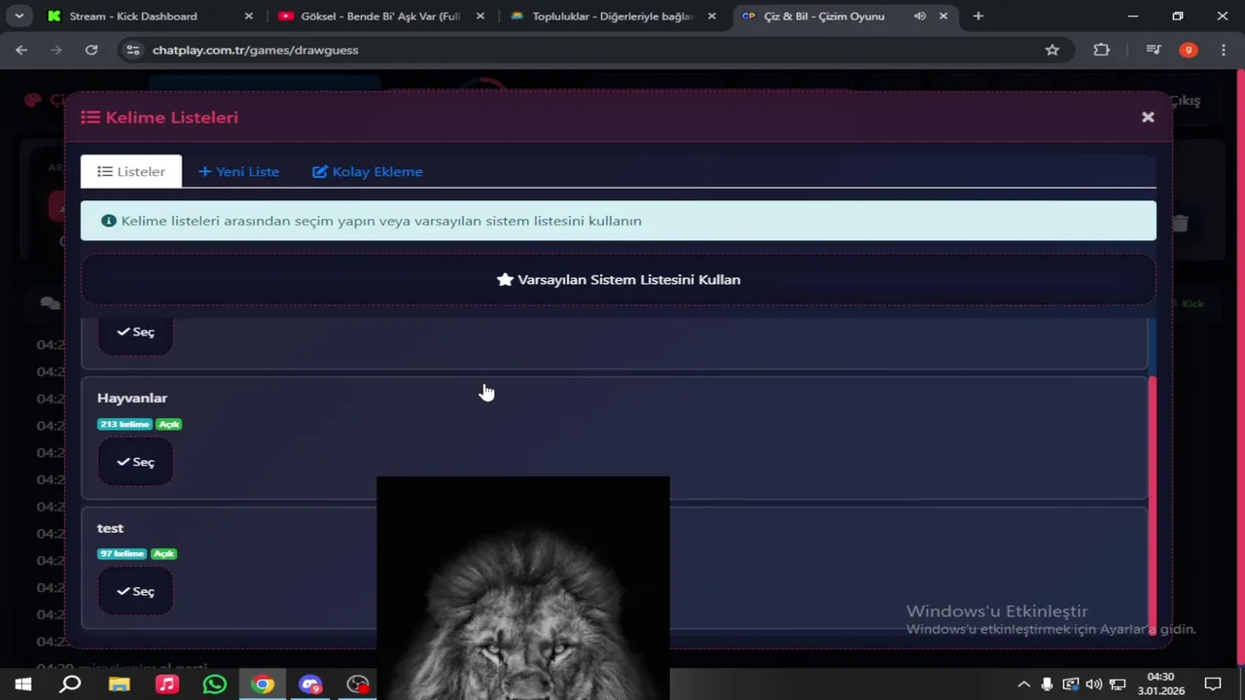The height and width of the screenshot is (700, 1245).
Task: Show hidden system tray icons
Action: pyautogui.click(x=1023, y=684)
